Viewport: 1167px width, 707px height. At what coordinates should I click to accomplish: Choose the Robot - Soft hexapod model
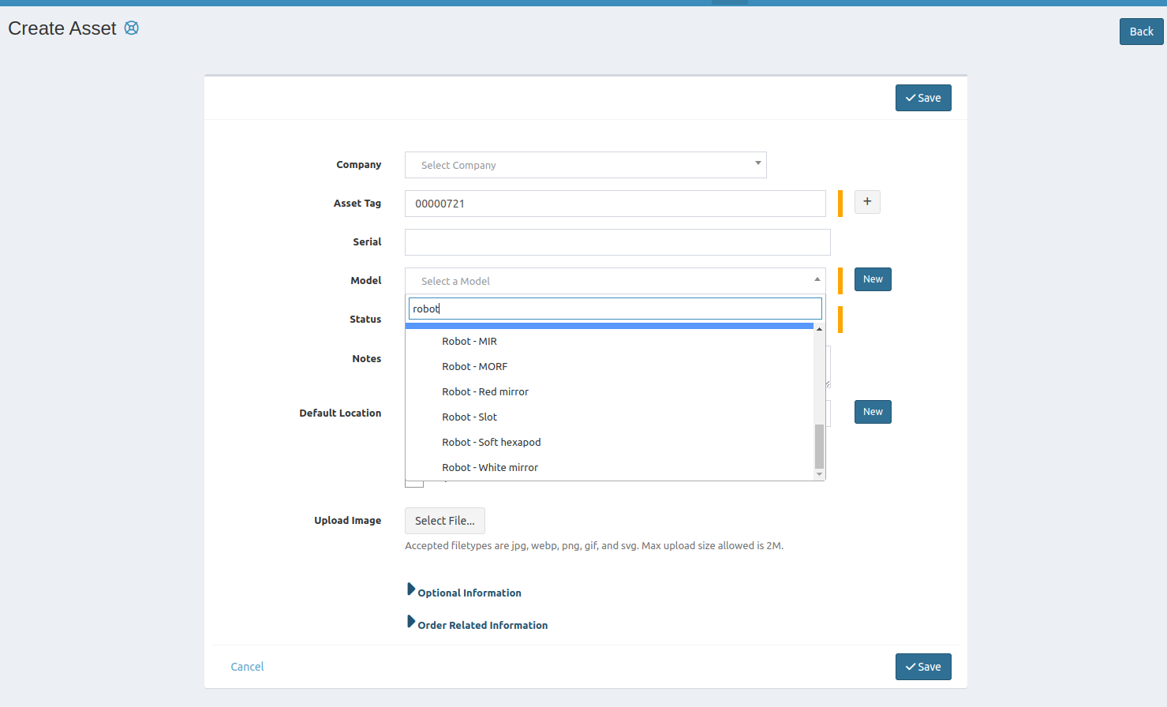click(492, 442)
